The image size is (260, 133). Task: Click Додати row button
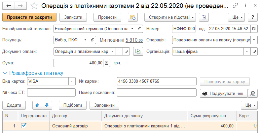[x=14, y=105]
